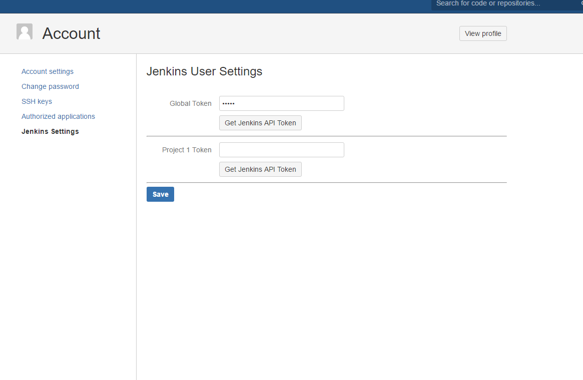
Task: Open Authorized applications page
Action: [59, 116]
